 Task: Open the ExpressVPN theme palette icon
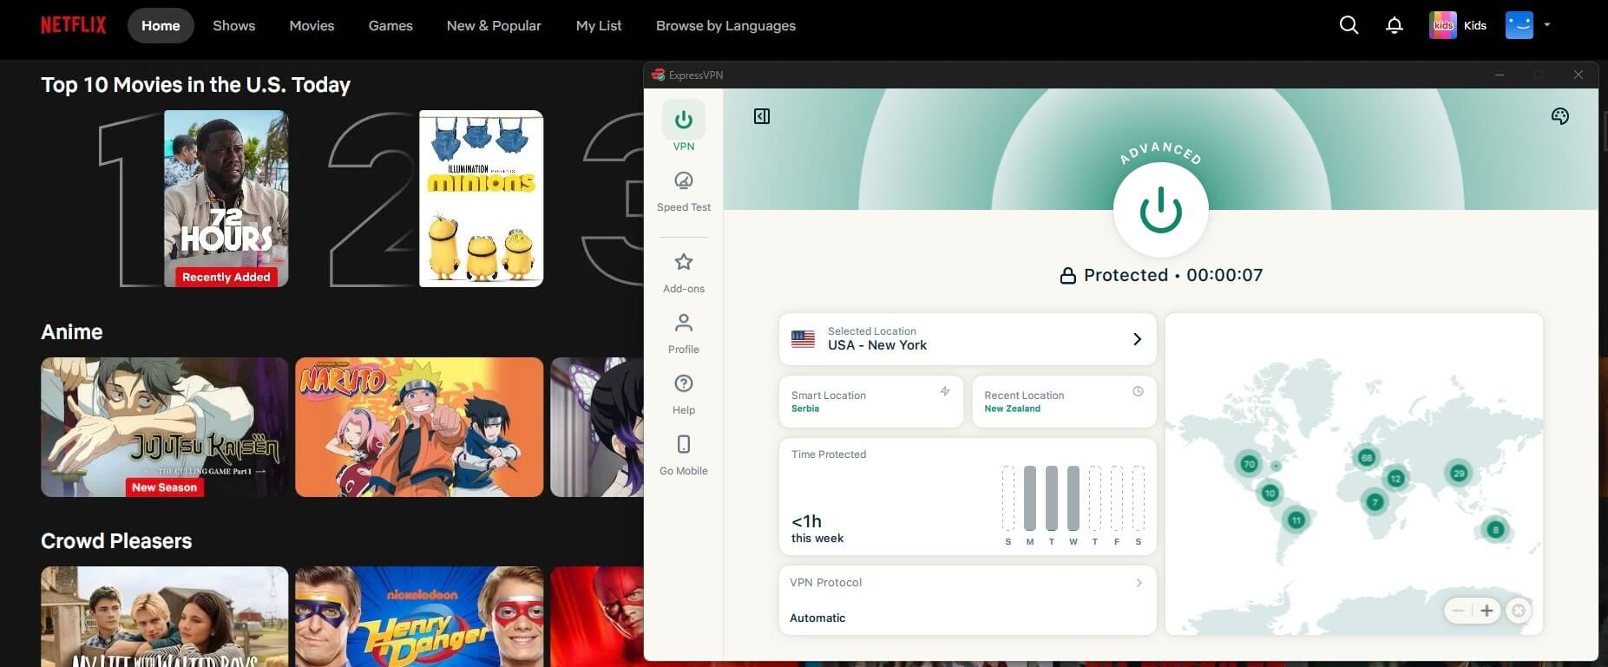pyautogui.click(x=1559, y=116)
